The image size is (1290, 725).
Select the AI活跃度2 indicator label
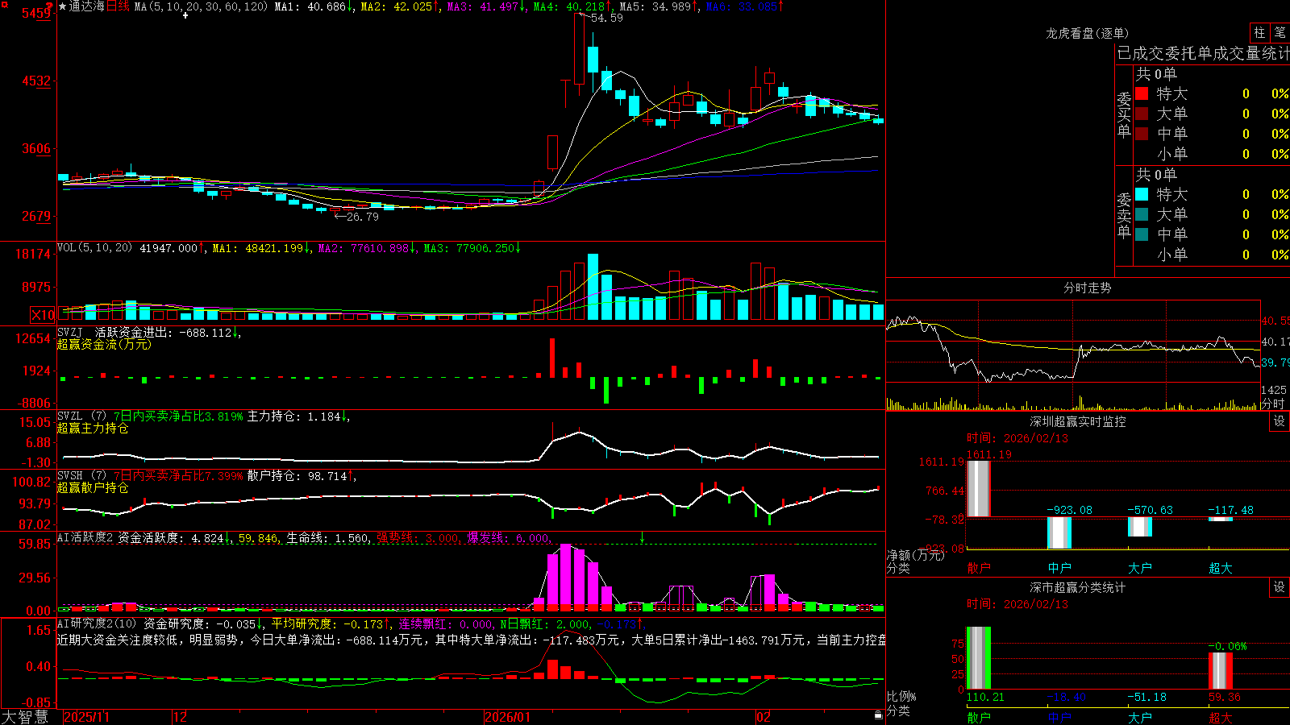[85, 537]
